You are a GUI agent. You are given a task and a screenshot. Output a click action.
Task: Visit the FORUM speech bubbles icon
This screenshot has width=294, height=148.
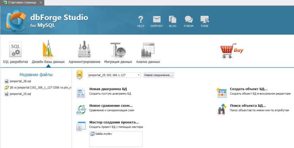(x=189, y=20)
